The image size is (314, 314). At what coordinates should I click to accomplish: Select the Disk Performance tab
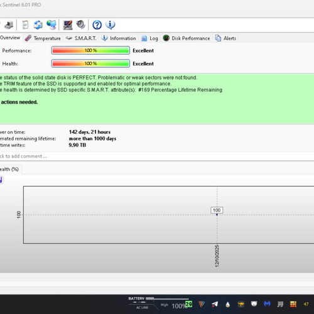pos(187,38)
